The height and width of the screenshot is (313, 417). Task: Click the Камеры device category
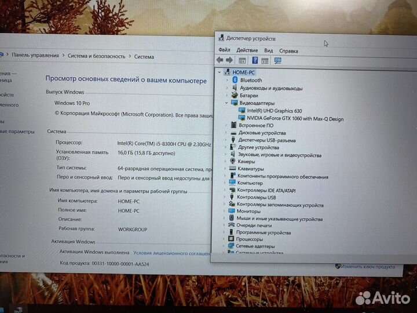[246, 162]
